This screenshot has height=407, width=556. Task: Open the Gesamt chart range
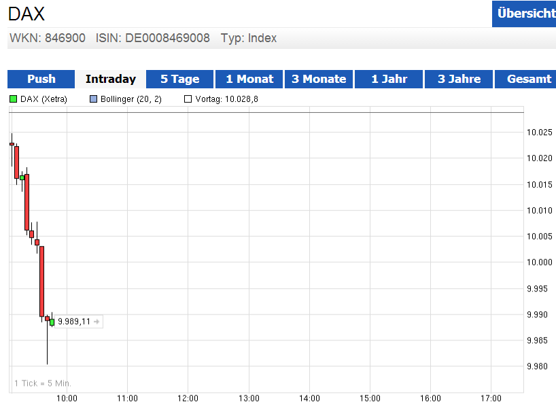pyautogui.click(x=525, y=79)
